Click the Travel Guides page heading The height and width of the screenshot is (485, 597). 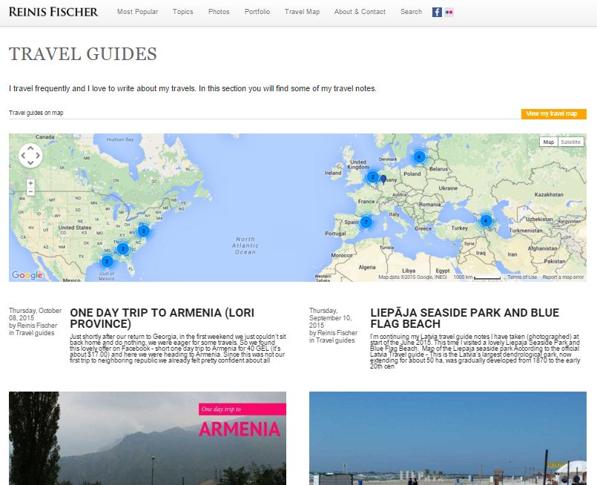tap(82, 53)
